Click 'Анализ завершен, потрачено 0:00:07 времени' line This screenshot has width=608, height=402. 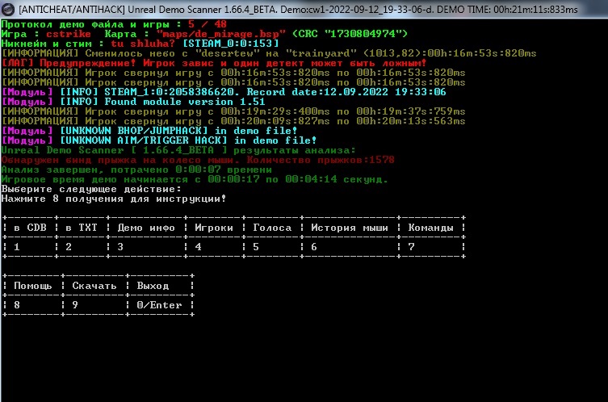click(x=136, y=170)
